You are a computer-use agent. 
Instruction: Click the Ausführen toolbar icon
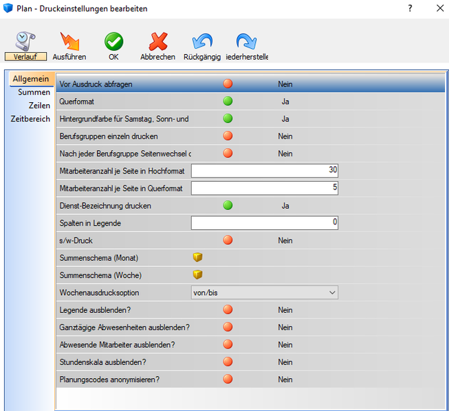pos(69,41)
